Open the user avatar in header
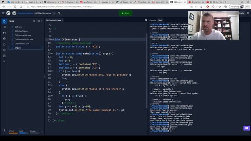This screenshot has width=251, height=141. click(x=14, y=13)
